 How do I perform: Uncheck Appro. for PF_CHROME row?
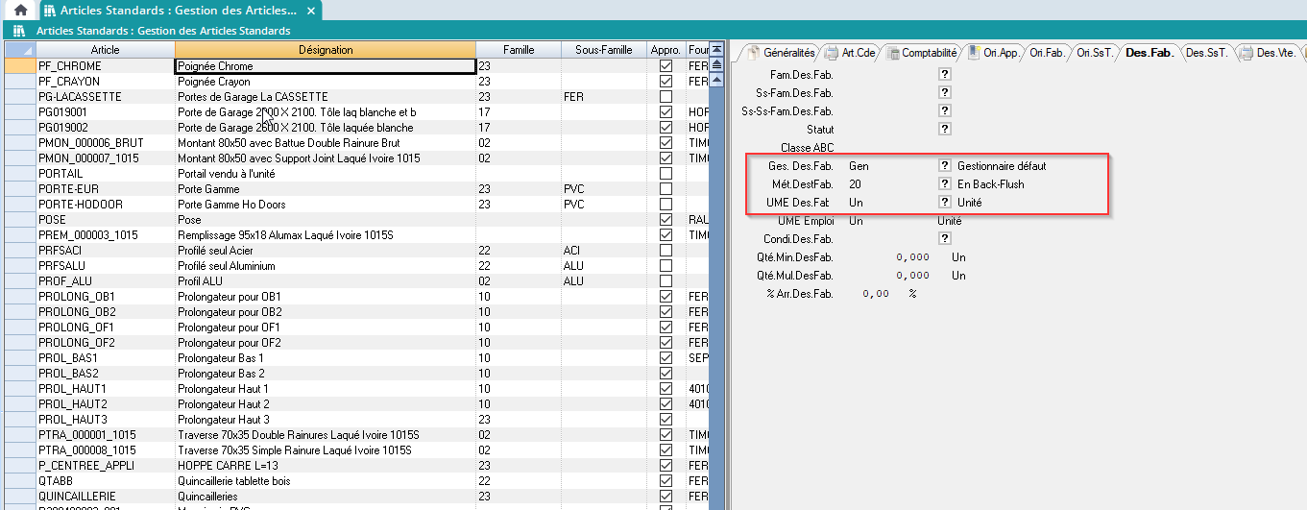pos(666,66)
